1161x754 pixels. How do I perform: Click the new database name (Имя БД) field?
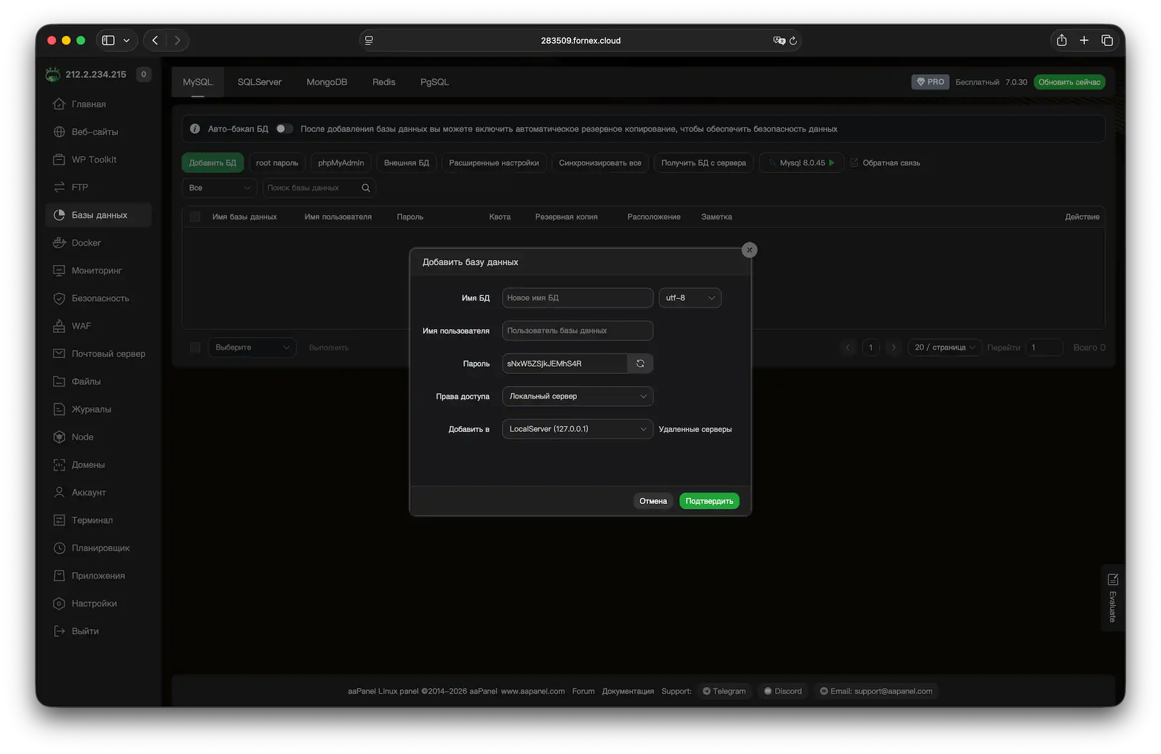[x=577, y=298]
